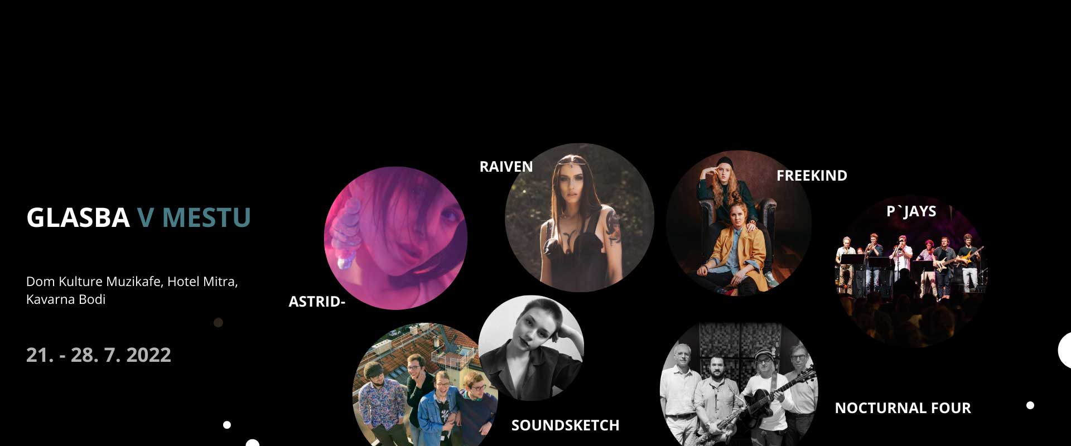Click the NOCTURNAL FOUR label
Screen dimensions: 1071x446
[903, 408]
